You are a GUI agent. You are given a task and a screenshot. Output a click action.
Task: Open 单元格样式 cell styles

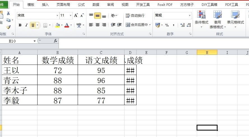(x=235, y=19)
